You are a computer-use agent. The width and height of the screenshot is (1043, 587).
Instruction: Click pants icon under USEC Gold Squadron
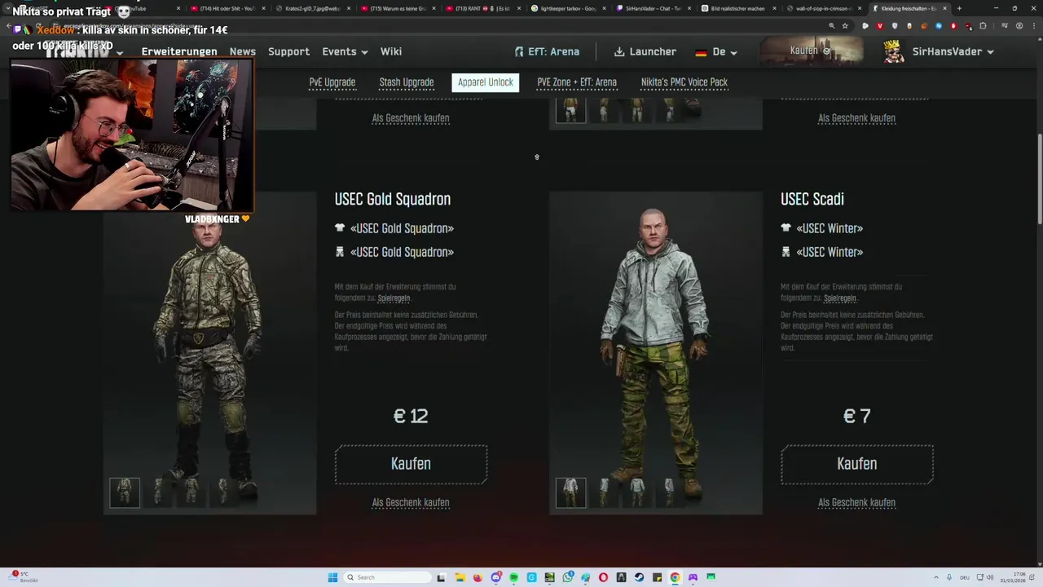[340, 252]
